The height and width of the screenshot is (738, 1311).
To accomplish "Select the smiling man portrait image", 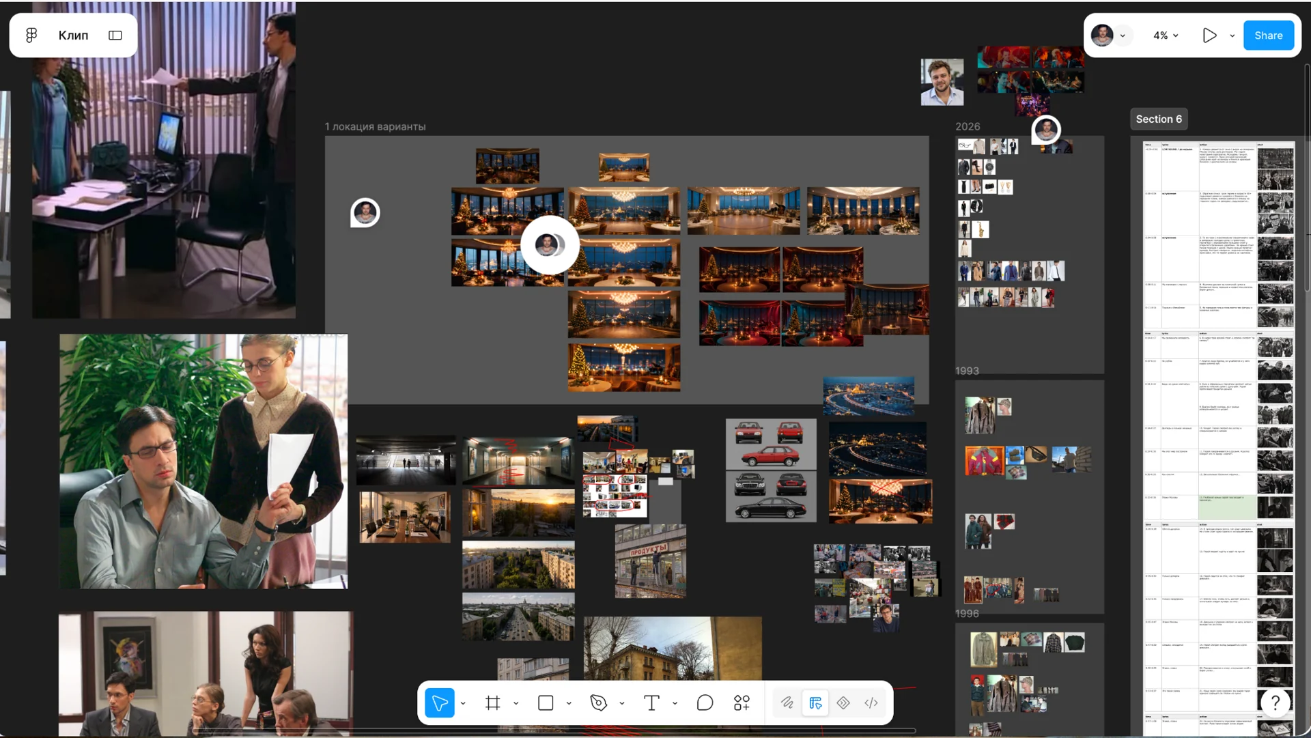I will [x=942, y=82].
